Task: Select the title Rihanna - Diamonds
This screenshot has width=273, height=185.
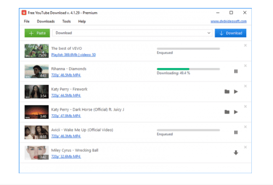Action: [x=69, y=69]
